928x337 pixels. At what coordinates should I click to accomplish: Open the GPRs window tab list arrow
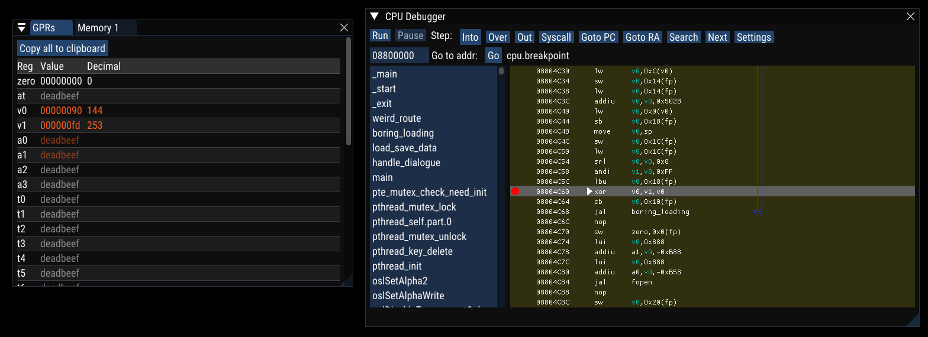click(x=22, y=28)
